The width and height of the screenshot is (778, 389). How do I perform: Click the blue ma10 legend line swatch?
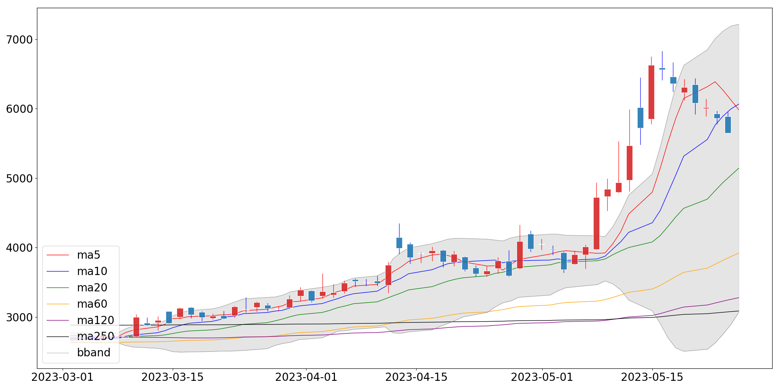pos(58,272)
